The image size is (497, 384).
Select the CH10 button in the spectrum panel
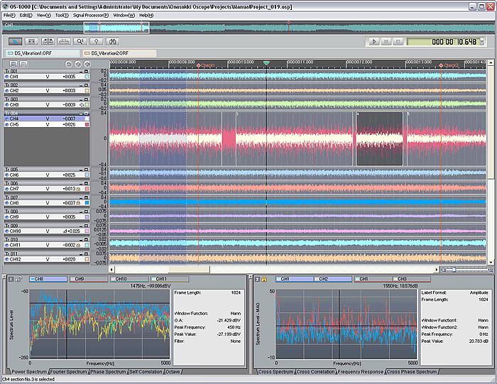[x=130, y=279]
